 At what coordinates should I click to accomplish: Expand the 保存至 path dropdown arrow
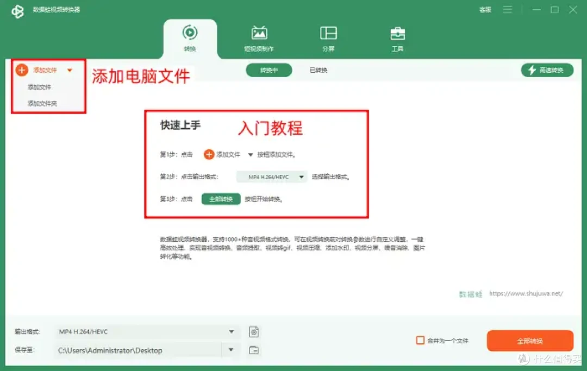click(x=230, y=350)
